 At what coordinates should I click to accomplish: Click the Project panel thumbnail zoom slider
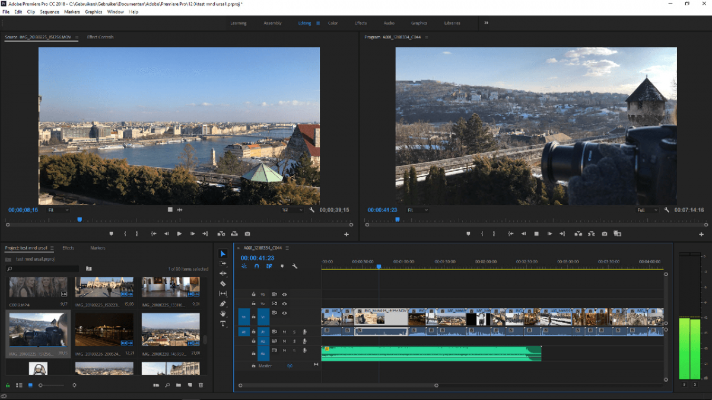point(41,385)
